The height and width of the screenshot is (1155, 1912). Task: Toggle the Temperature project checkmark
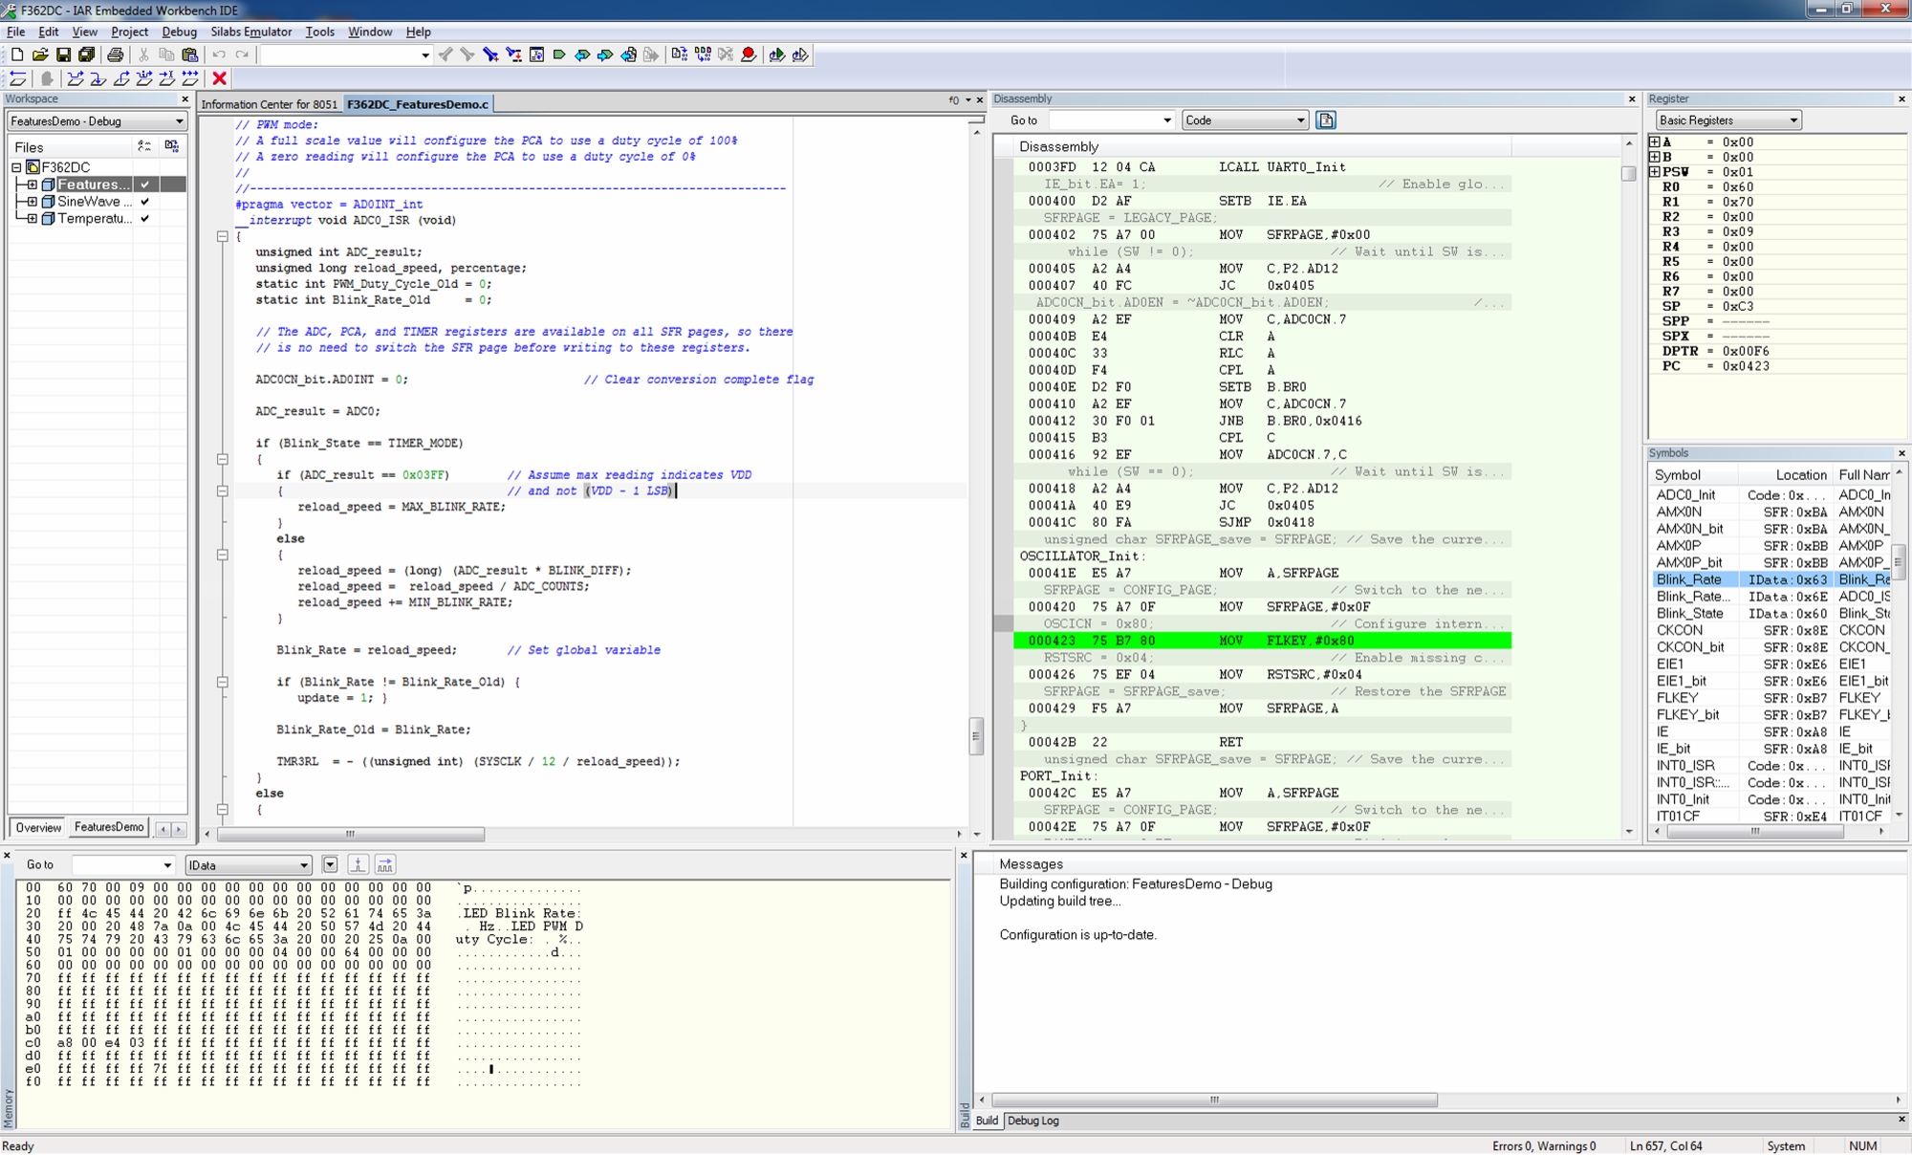[144, 219]
